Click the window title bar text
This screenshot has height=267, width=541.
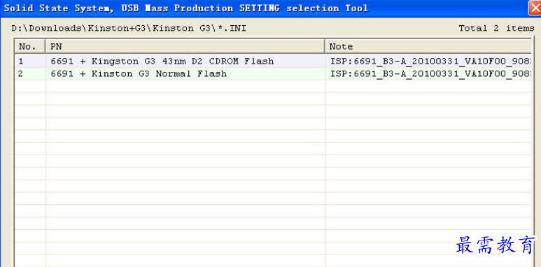click(186, 8)
